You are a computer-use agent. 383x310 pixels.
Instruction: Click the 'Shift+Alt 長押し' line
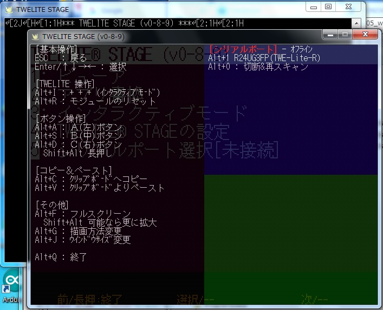pos(77,153)
